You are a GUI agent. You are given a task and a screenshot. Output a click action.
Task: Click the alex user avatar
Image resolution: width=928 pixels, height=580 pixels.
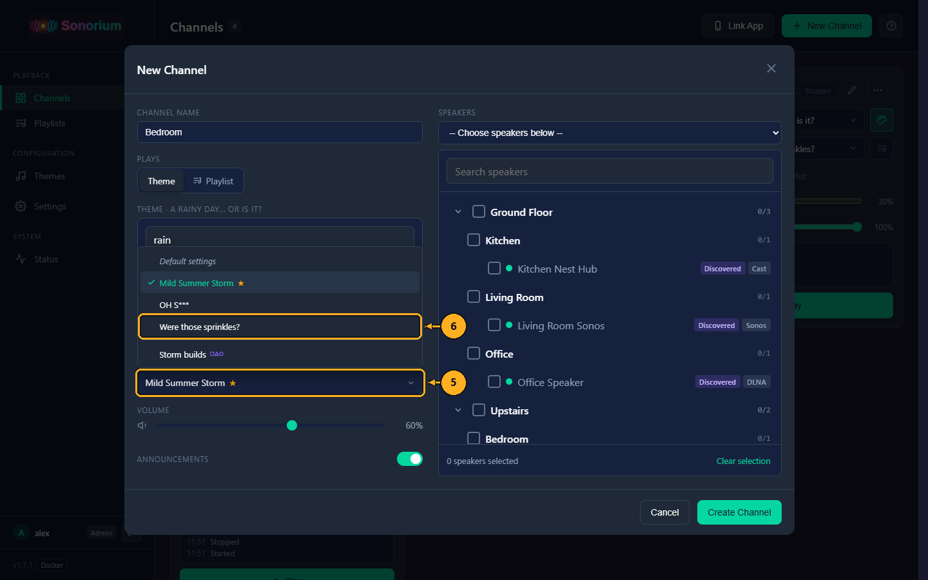(x=21, y=533)
